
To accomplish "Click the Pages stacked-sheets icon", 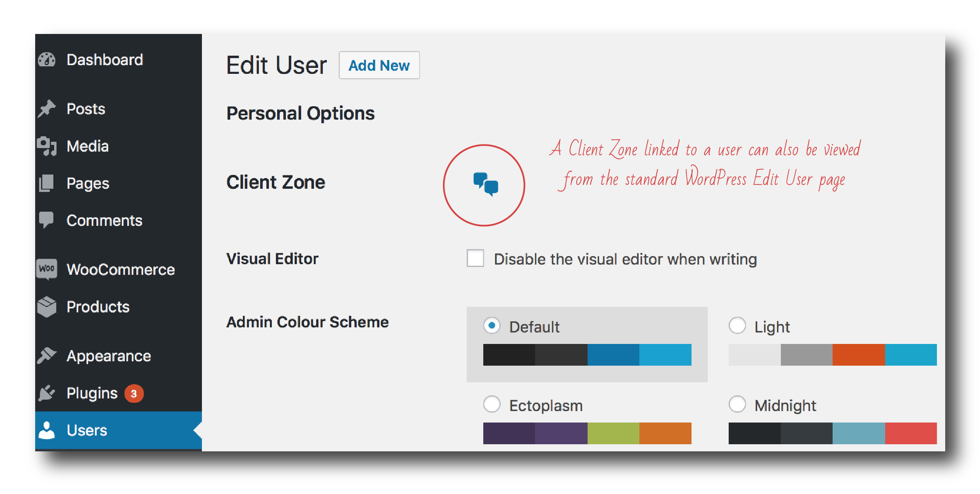I will (x=47, y=183).
